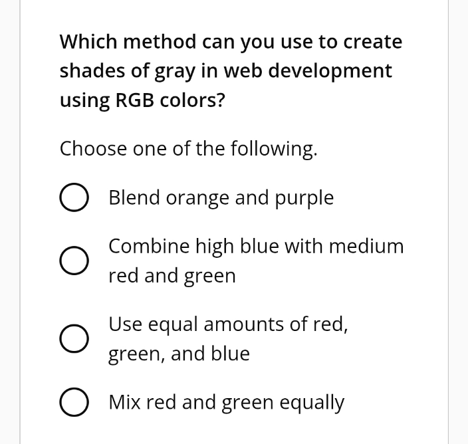The image size is (468, 444).
Task: Choose the radio for 'Combine high blue' option
Action: click(x=74, y=261)
